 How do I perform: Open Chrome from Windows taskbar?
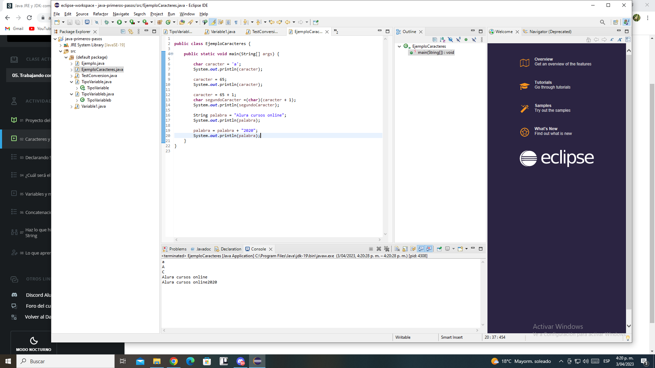pos(174,361)
